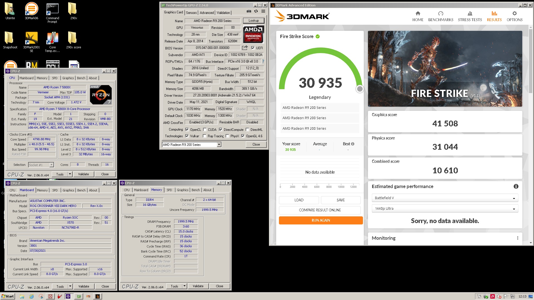Open the Graphics tab in CPU-Z Mainboard window

(x=68, y=190)
